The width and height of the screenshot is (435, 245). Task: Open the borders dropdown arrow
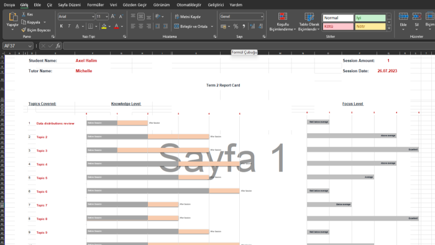(x=96, y=26)
